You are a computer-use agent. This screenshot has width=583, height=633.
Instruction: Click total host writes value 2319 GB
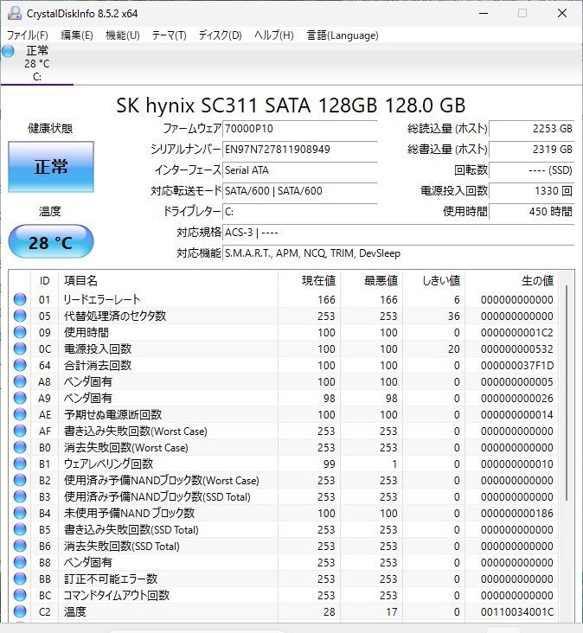click(x=531, y=150)
